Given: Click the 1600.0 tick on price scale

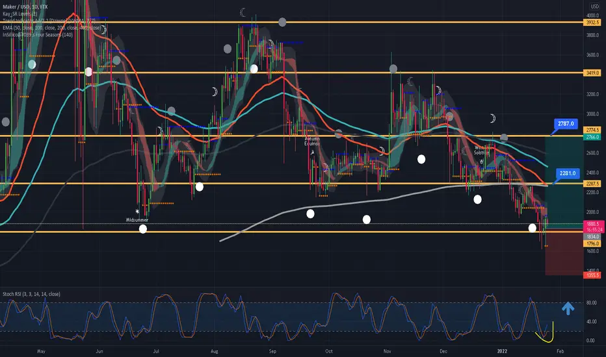Looking at the screenshot, I should 592,251.
